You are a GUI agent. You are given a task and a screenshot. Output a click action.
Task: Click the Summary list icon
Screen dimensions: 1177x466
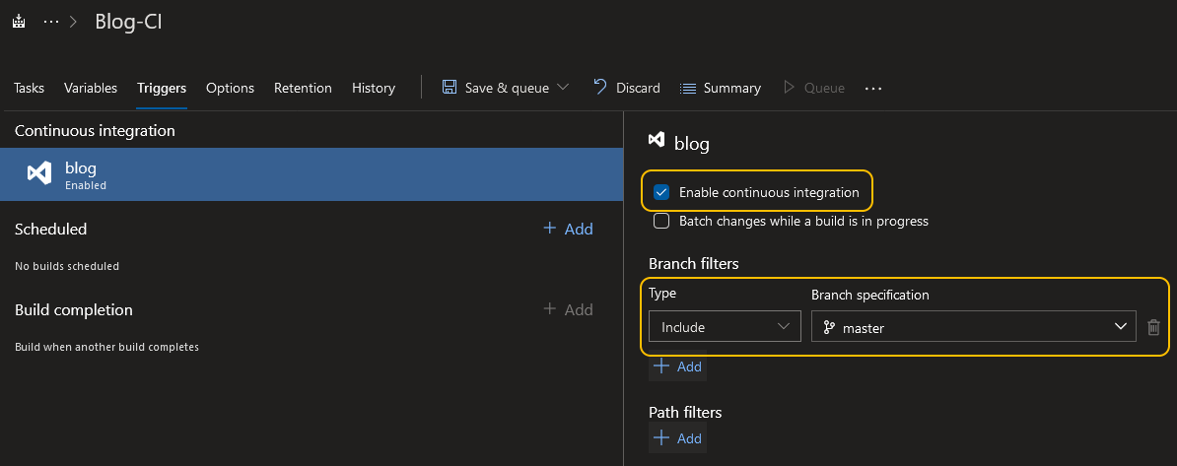[689, 88]
